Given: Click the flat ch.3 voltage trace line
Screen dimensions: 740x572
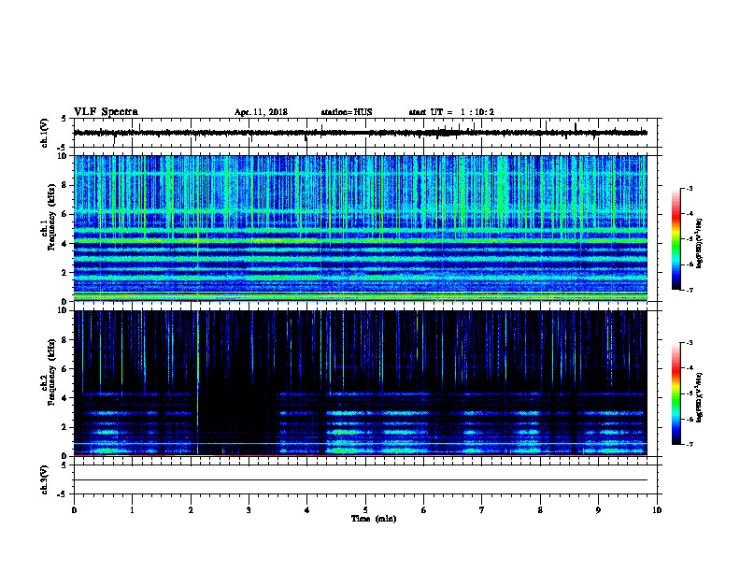Looking at the screenshot, I should pyautogui.click(x=361, y=480).
